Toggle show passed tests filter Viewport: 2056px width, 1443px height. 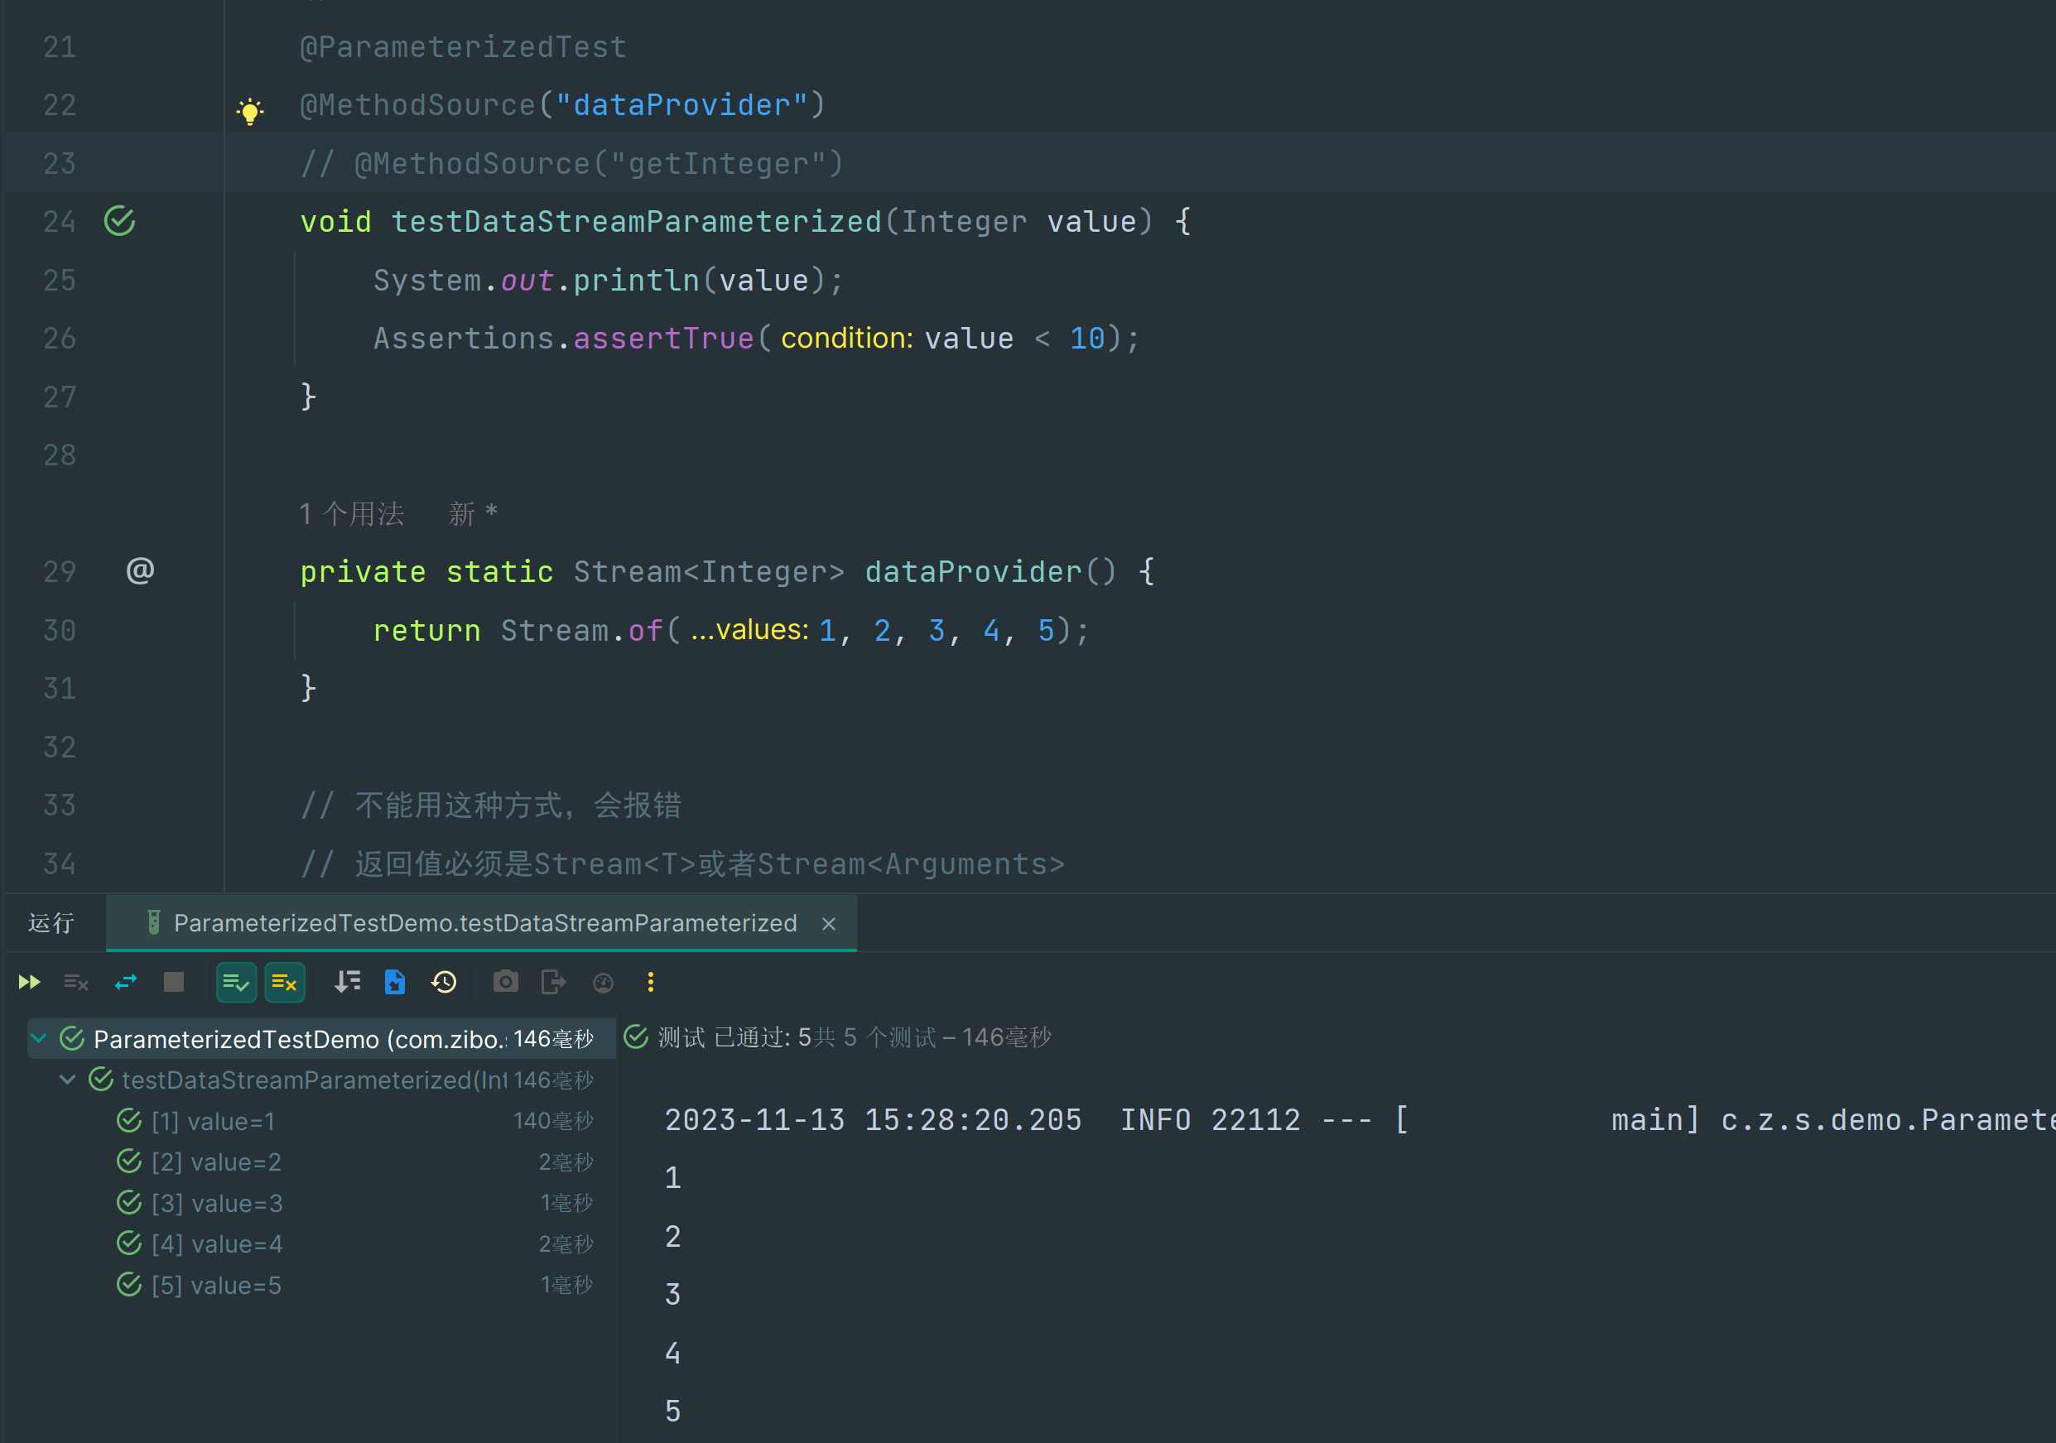coord(237,983)
